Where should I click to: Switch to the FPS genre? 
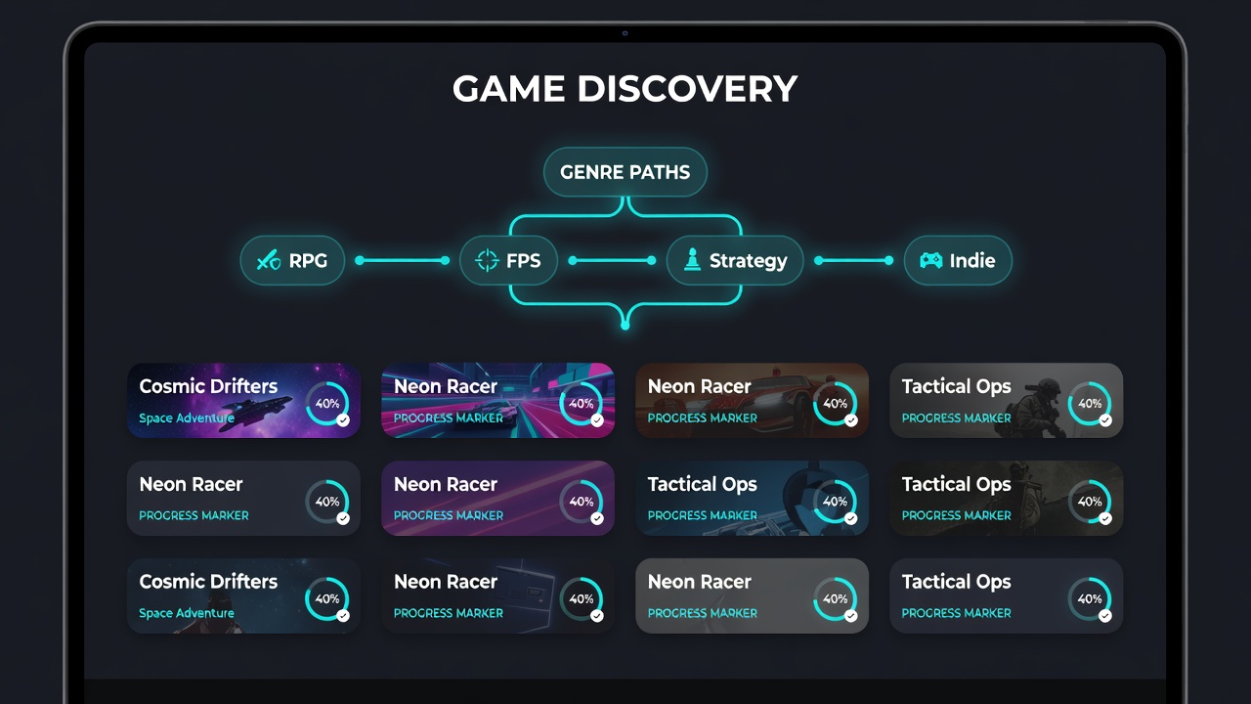tap(508, 261)
